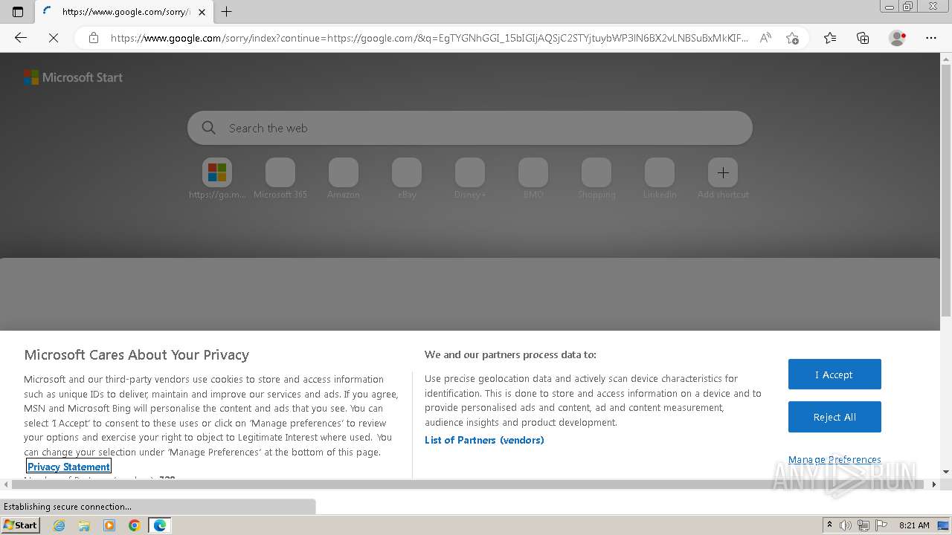Close the google.com sorry tab

pos(202,12)
